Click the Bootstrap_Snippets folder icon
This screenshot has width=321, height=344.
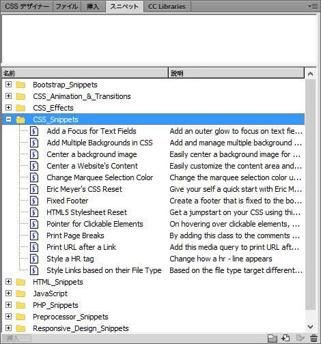click(x=20, y=85)
